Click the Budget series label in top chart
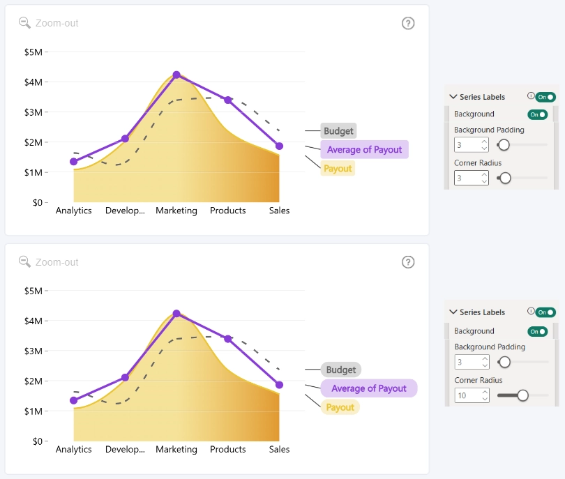 pos(338,131)
